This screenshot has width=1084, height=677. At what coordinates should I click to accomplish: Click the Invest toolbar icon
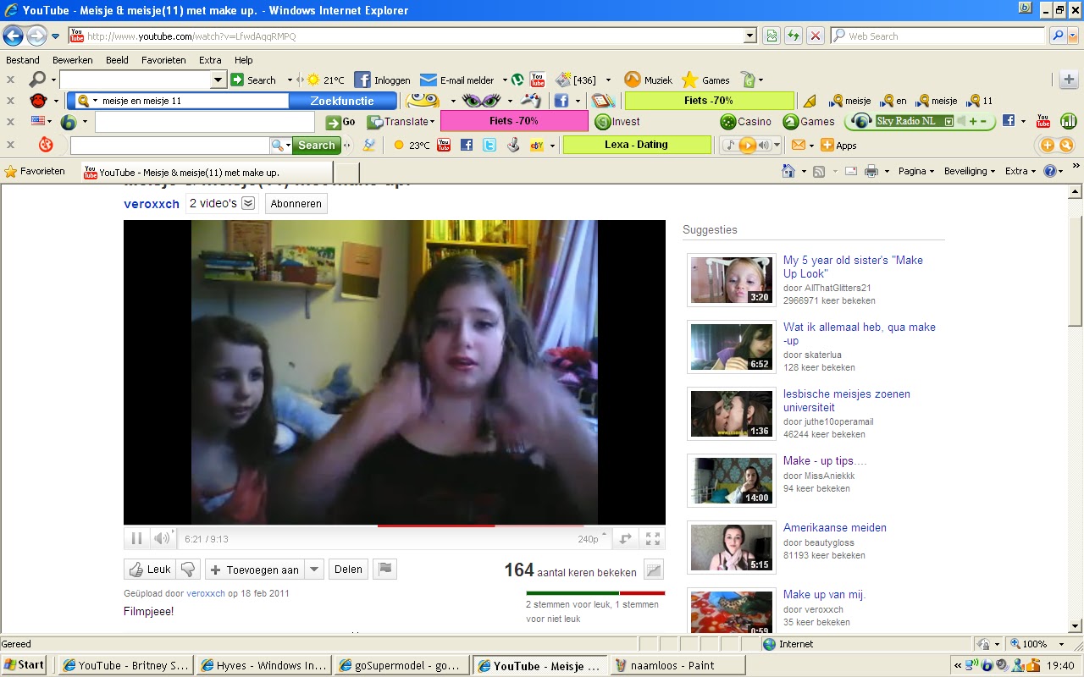click(617, 122)
